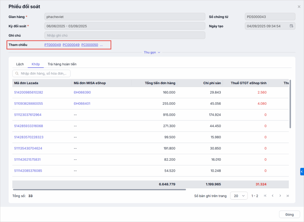Click the Ghi chú note input field
Image resolution: width=304 pixels, height=222 pixels.
[x=125, y=35]
